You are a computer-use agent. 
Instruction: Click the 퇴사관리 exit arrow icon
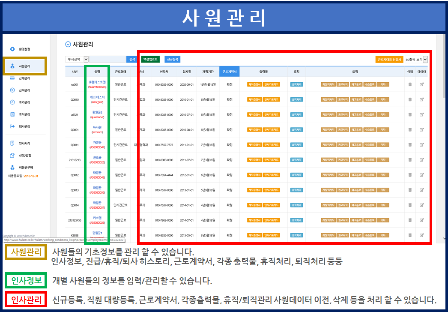[x=12, y=126]
